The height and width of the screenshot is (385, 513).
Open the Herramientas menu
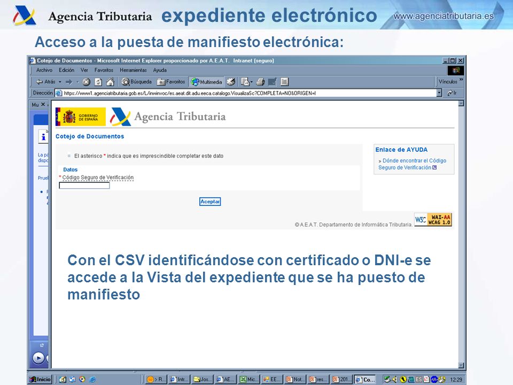[x=133, y=70]
